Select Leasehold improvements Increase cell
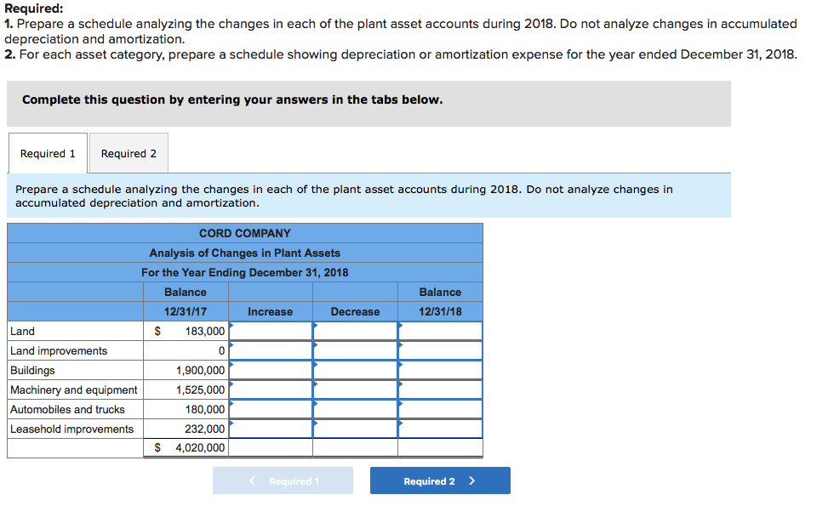The width and height of the screenshot is (817, 506). 271,429
